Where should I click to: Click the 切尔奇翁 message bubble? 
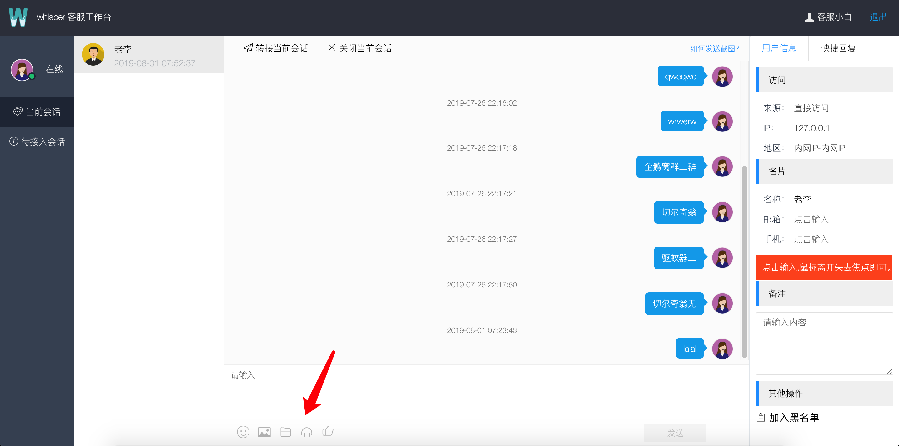tap(678, 212)
